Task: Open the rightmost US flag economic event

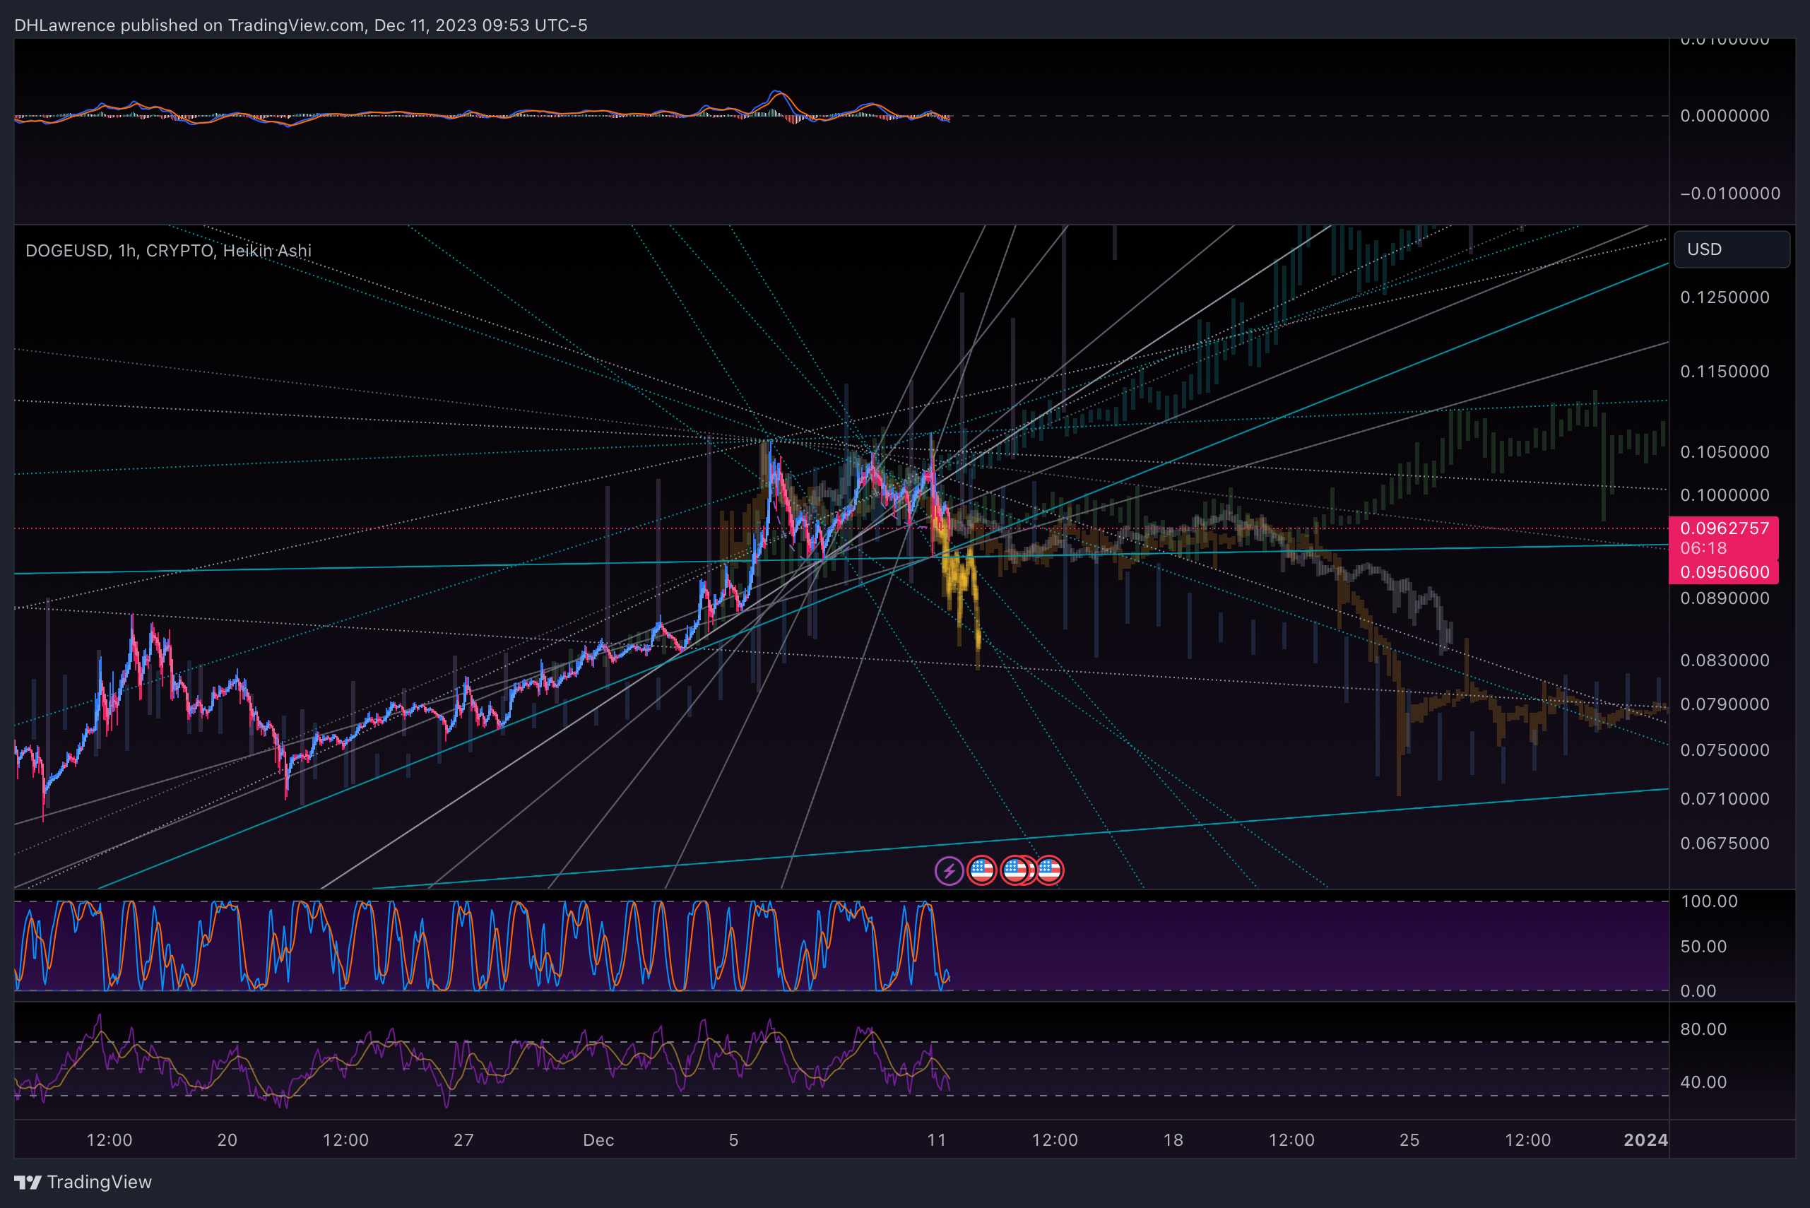Action: 1050,870
